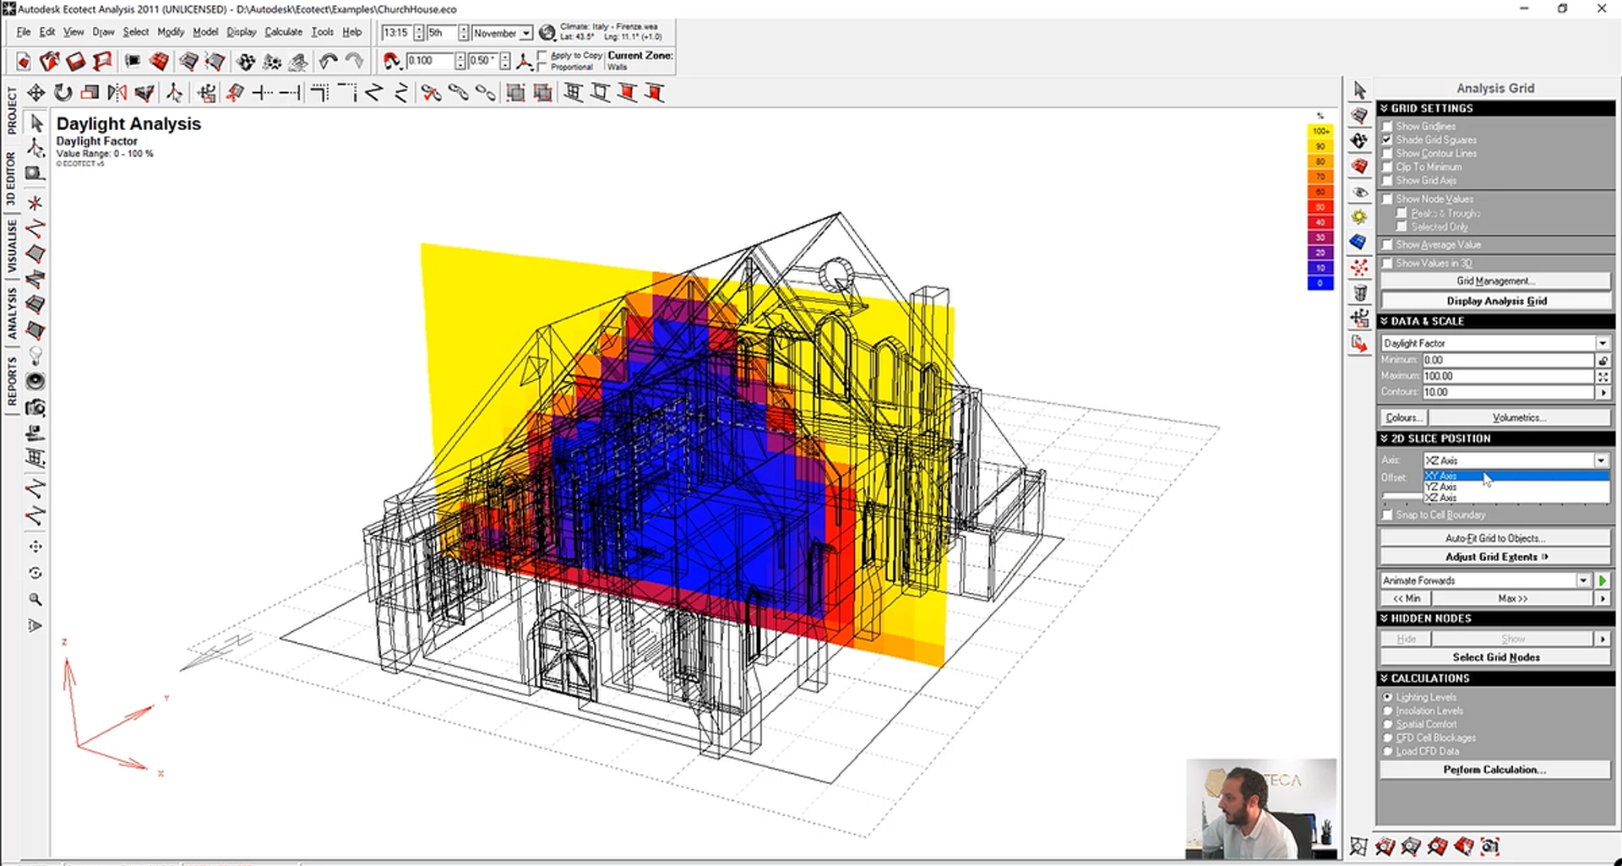This screenshot has width=1622, height=866.
Task: Open the Export Manager red arrow icon
Action: (x=1359, y=344)
